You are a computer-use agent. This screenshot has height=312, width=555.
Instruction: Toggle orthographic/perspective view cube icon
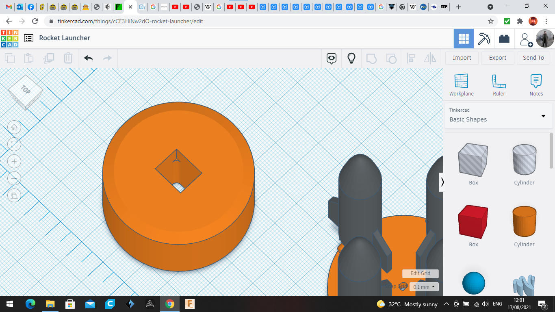point(14,195)
